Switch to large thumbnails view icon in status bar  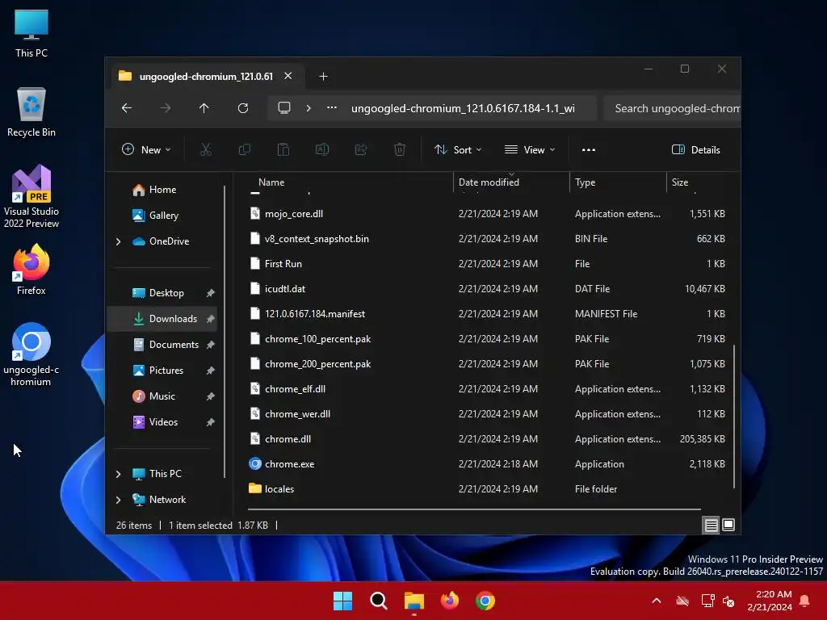728,525
